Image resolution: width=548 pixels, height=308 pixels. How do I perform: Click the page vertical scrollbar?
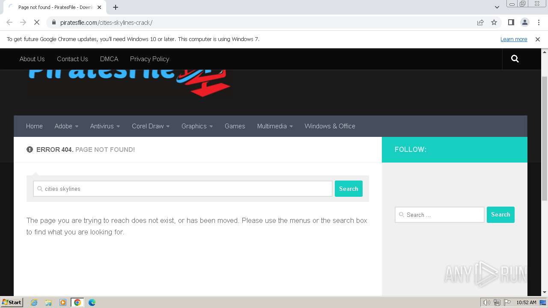click(545, 138)
